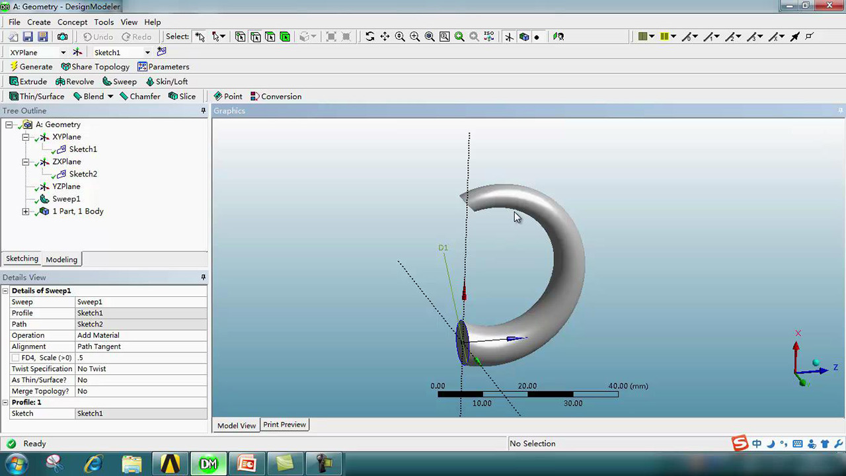Open the XYPlane plane dropdown
The width and height of the screenshot is (846, 476).
tap(63, 53)
